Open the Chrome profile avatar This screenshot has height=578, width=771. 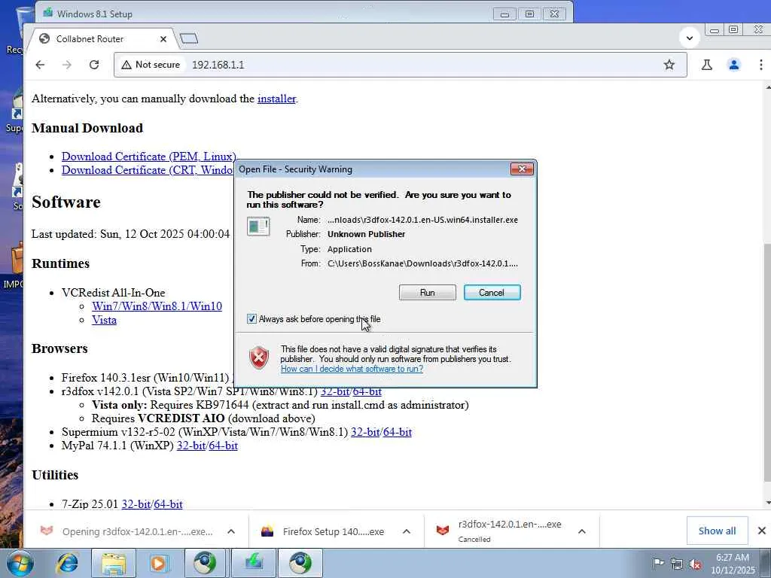pyautogui.click(x=734, y=65)
